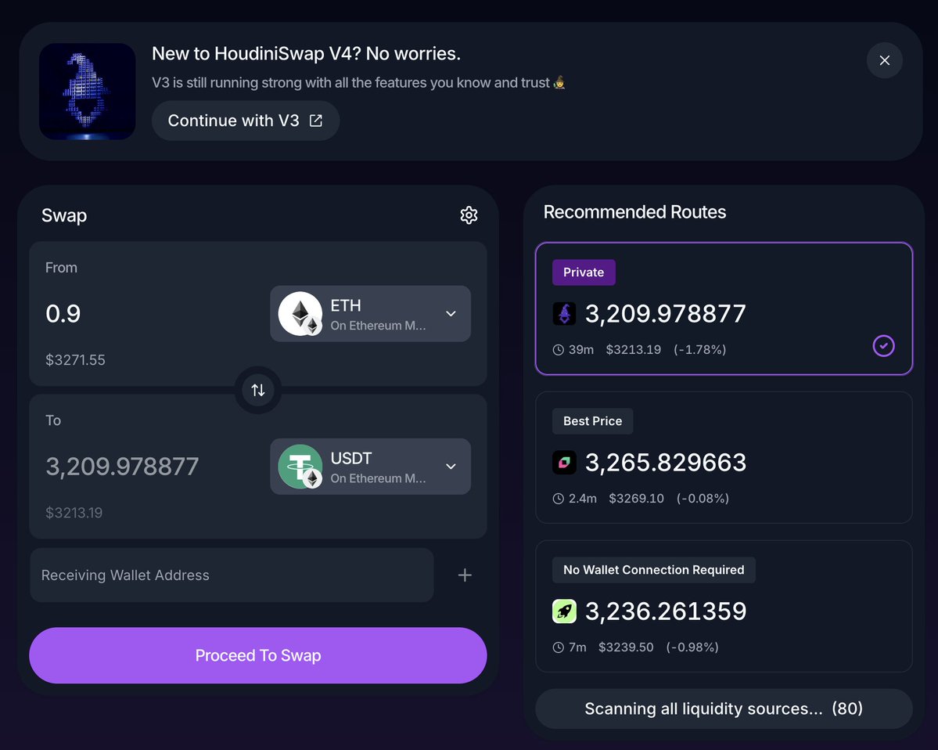This screenshot has width=938, height=750.
Task: Click the swap direction arrows icon
Action: tap(258, 390)
